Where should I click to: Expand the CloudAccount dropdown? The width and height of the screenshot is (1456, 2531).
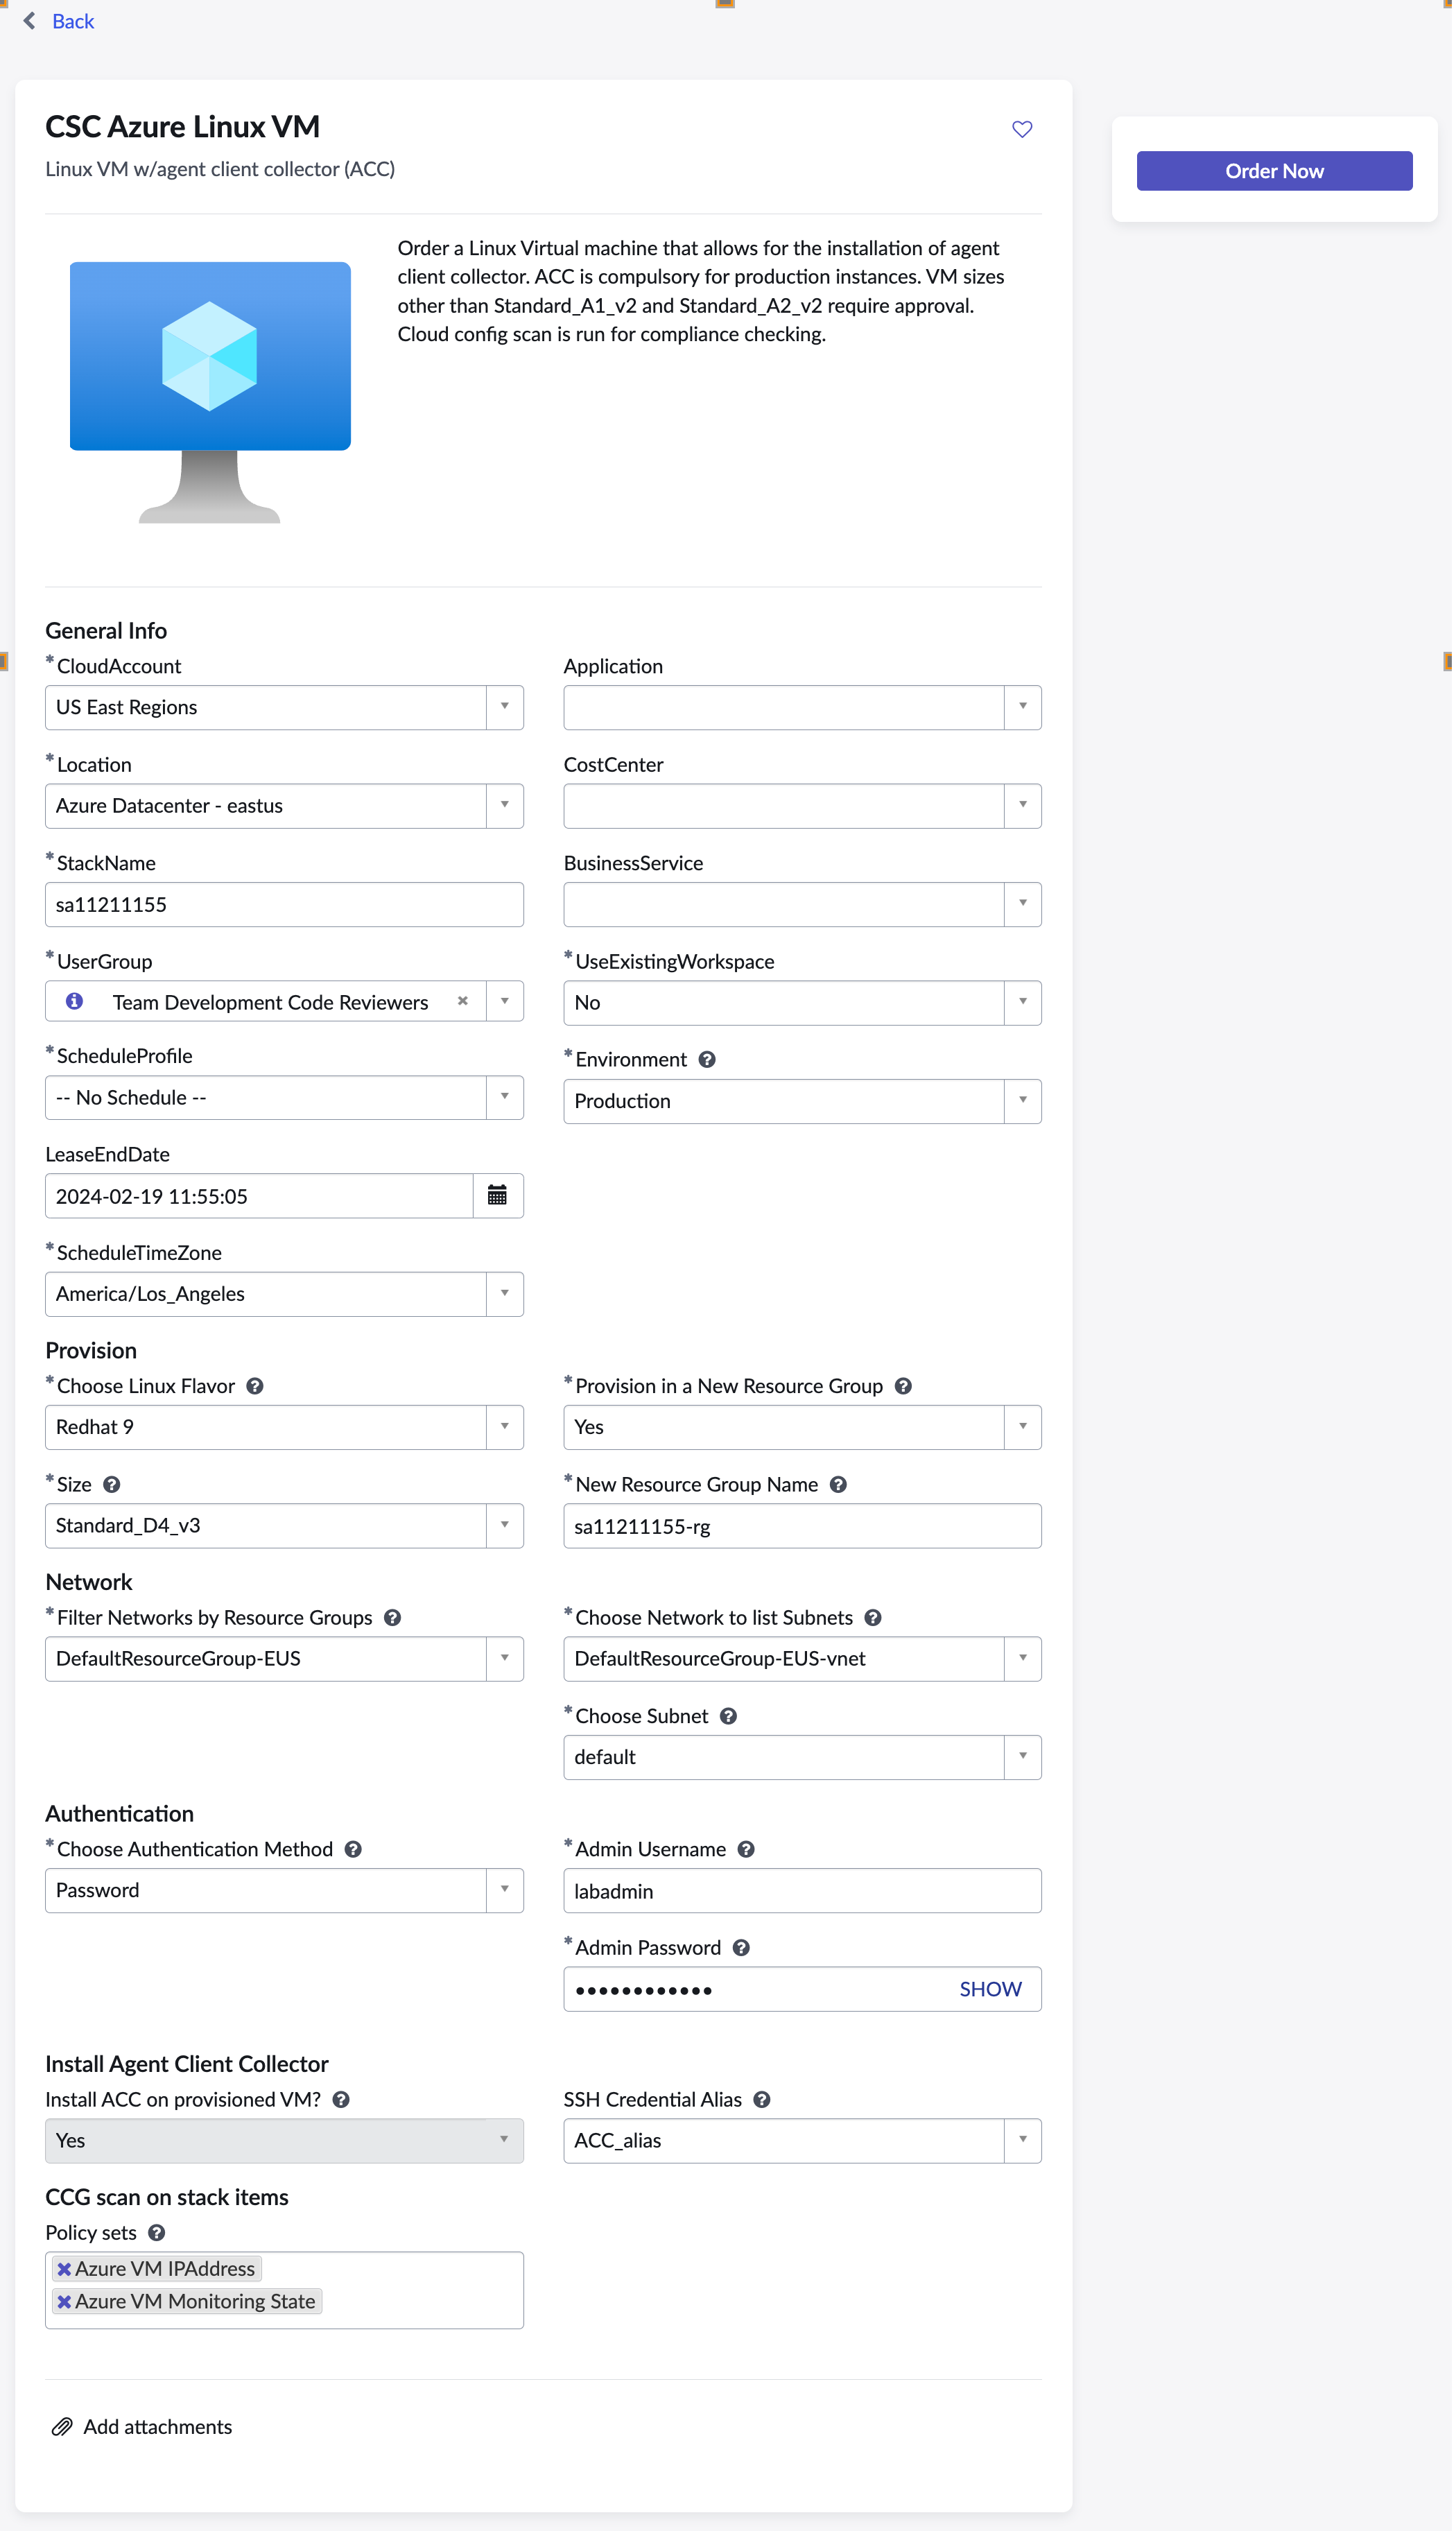coord(504,707)
